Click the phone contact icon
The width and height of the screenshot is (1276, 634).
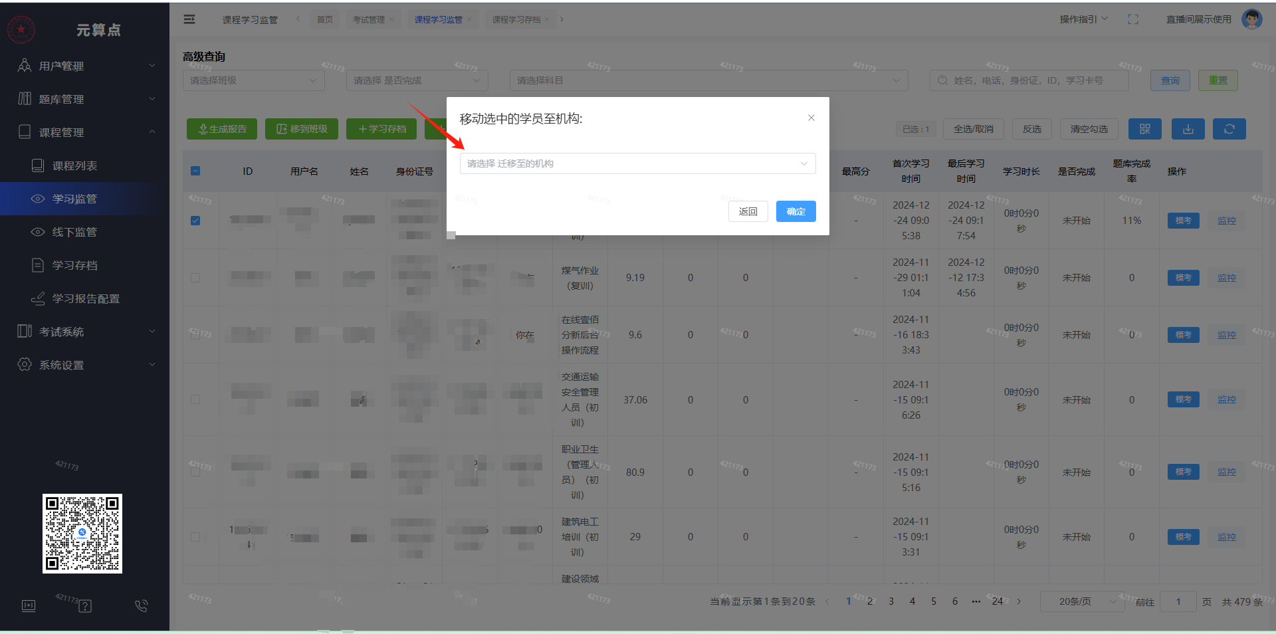(141, 605)
